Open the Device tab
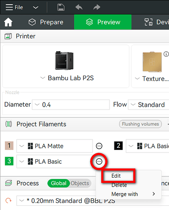The height and width of the screenshot is (210, 169). click(157, 22)
